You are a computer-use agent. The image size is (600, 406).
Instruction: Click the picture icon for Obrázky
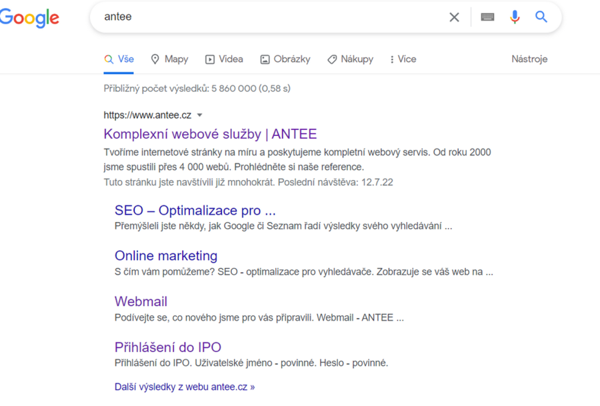tap(265, 59)
